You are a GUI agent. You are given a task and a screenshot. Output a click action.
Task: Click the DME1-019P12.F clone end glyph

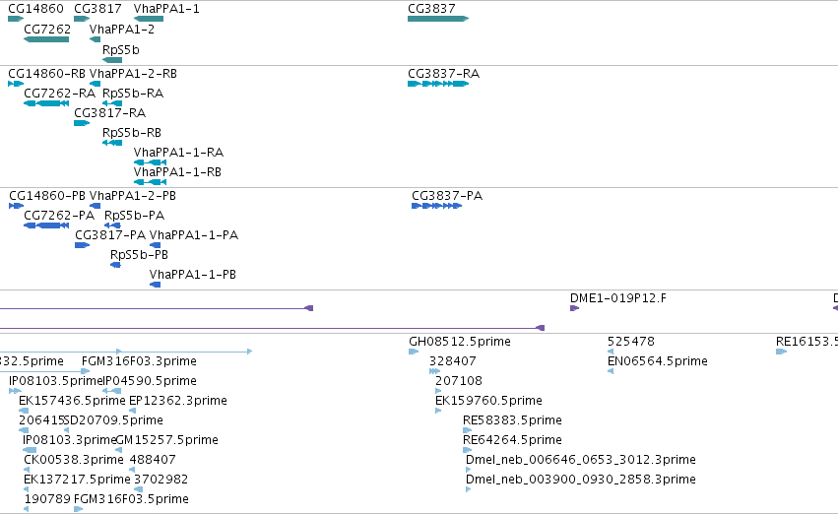click(574, 308)
